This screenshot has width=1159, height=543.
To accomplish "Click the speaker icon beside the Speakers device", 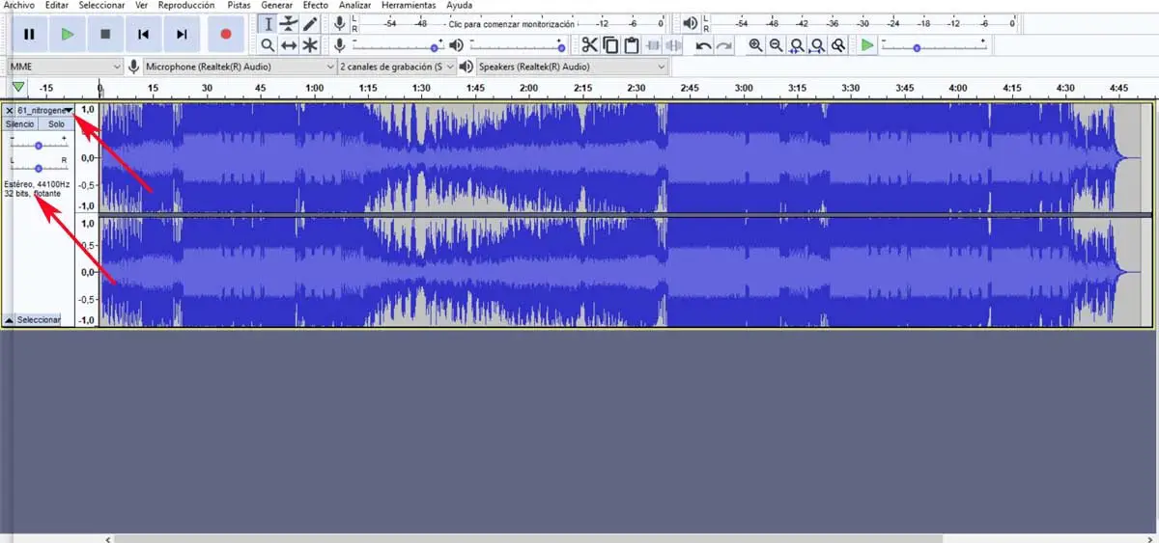I will pos(466,67).
